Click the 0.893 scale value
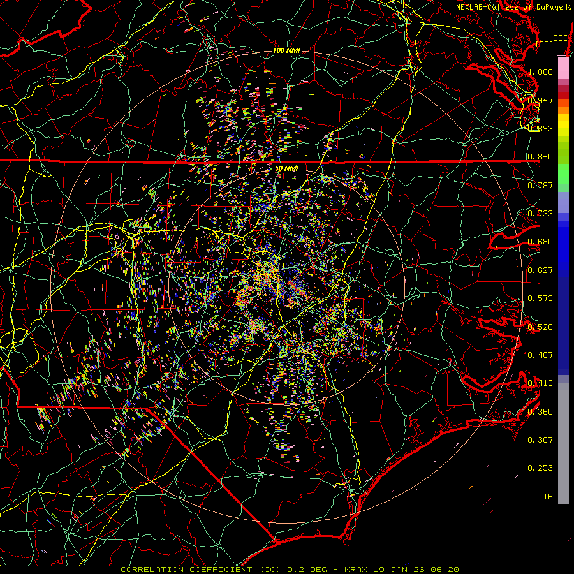574x574 pixels. (540, 128)
